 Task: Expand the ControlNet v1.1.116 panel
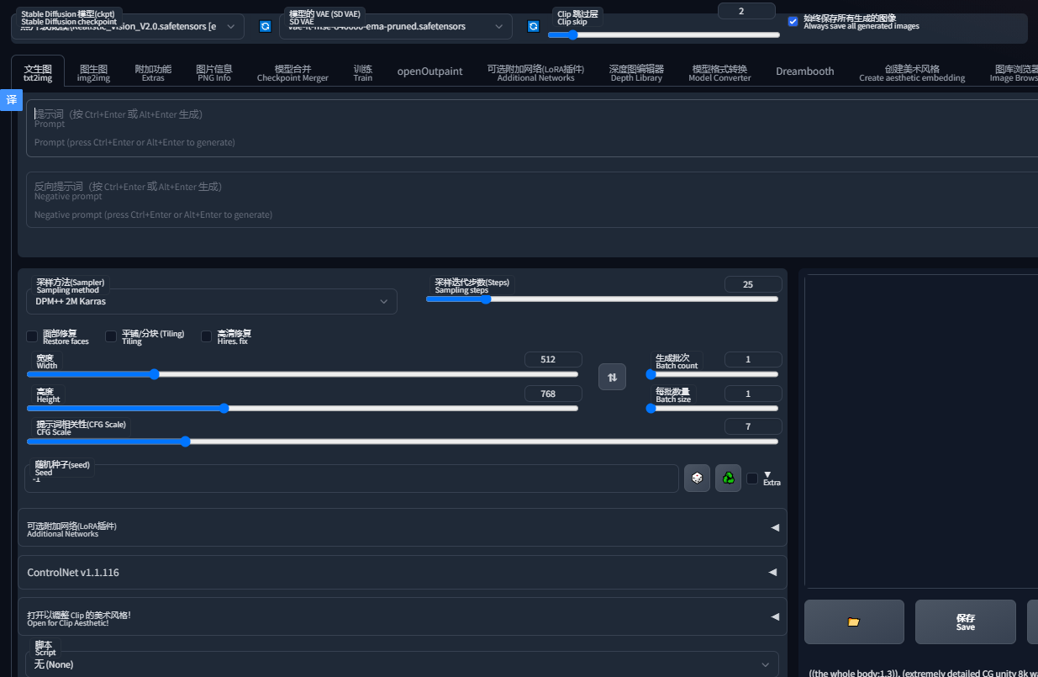(x=402, y=572)
